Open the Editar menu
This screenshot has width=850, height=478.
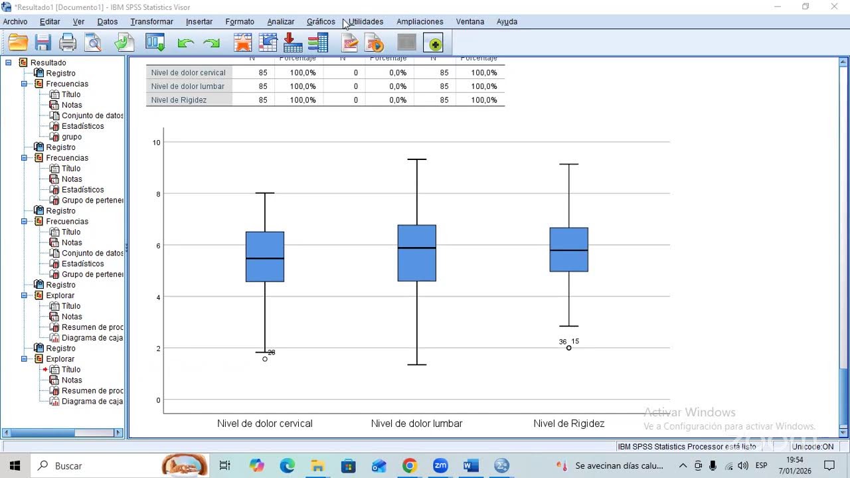[50, 22]
